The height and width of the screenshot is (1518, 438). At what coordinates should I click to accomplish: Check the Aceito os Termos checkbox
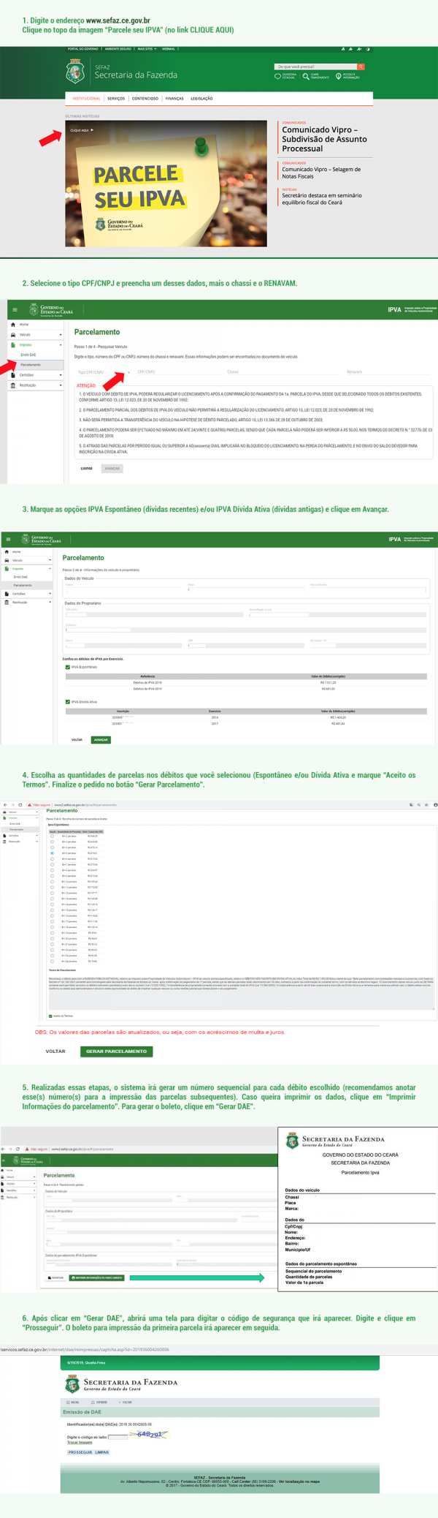click(x=50, y=1016)
